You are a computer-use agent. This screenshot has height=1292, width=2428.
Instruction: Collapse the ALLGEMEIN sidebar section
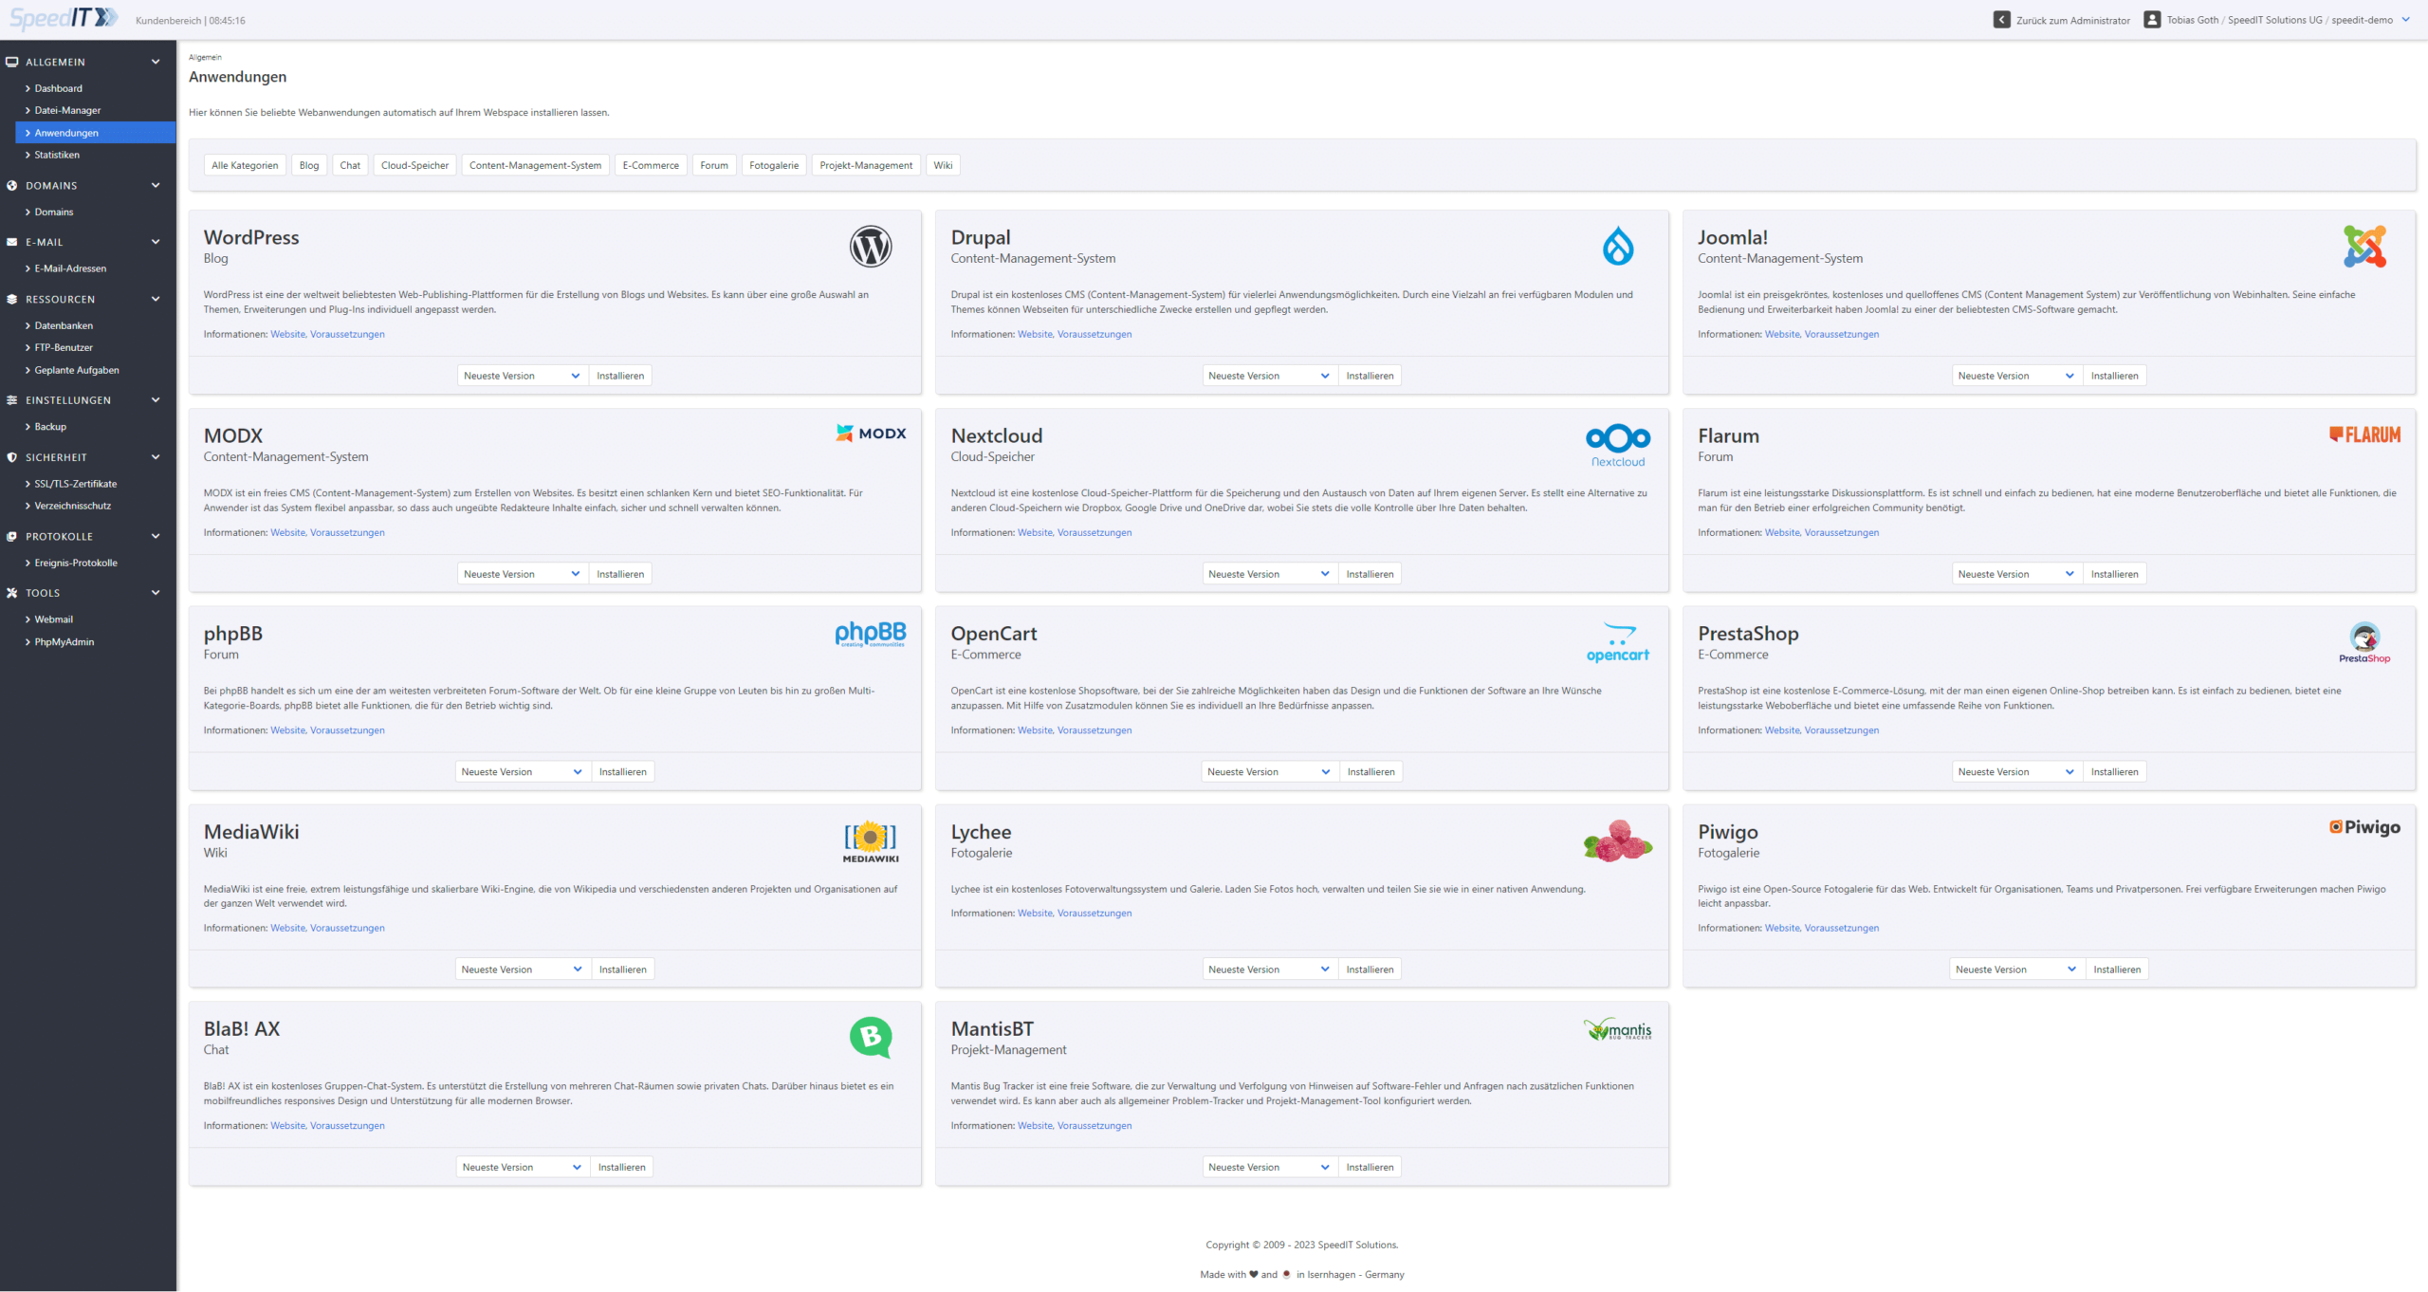[x=156, y=62]
